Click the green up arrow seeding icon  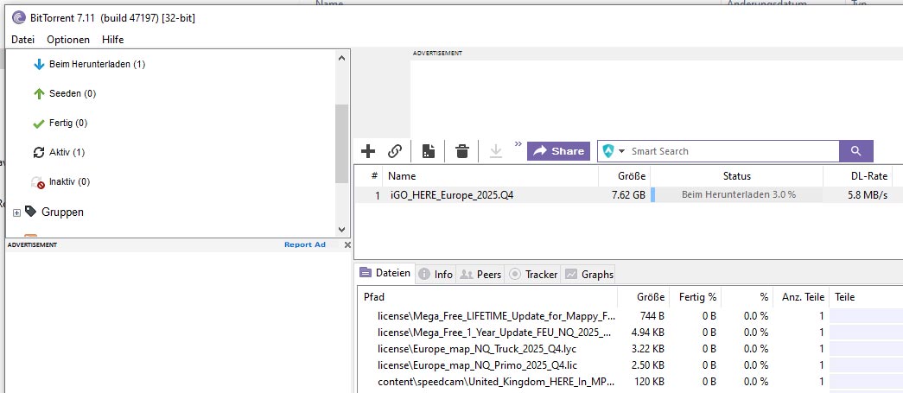click(39, 94)
